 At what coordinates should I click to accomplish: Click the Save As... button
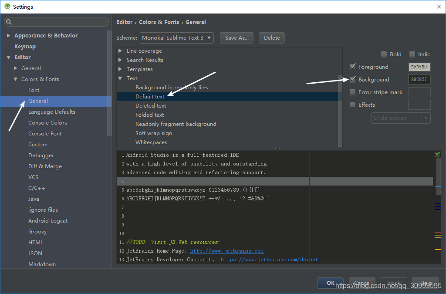[x=237, y=38]
